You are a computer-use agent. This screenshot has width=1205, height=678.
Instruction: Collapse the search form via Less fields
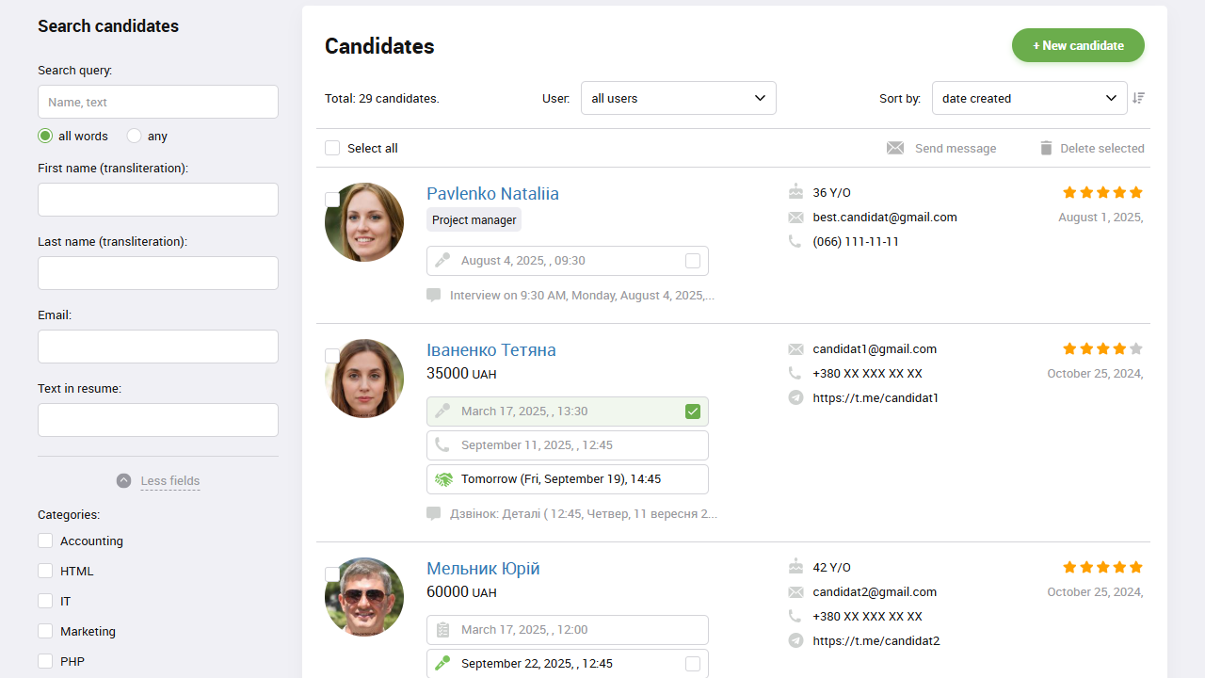pos(169,480)
